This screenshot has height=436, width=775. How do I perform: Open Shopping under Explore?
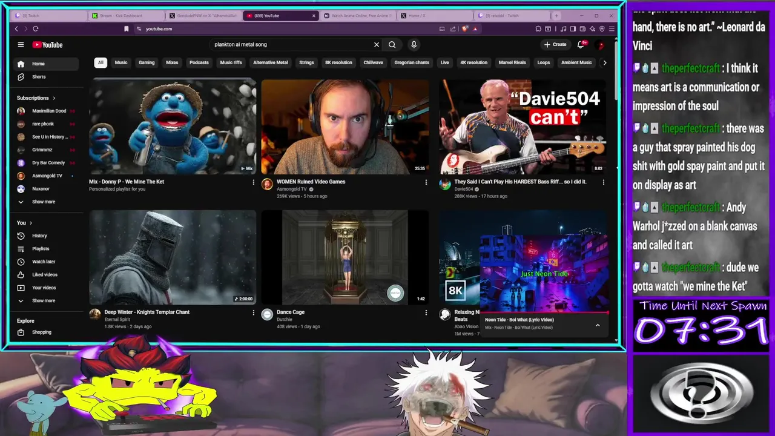pos(47,332)
